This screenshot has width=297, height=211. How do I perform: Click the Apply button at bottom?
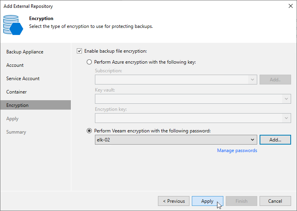point(208,201)
